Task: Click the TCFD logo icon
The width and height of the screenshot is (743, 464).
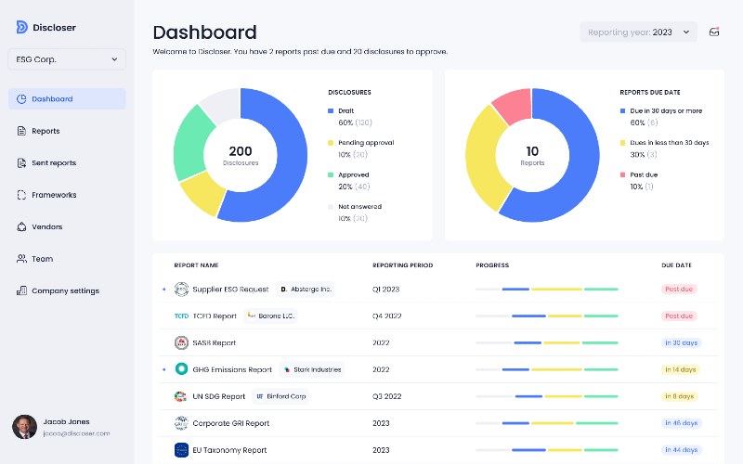Action: 181,316
